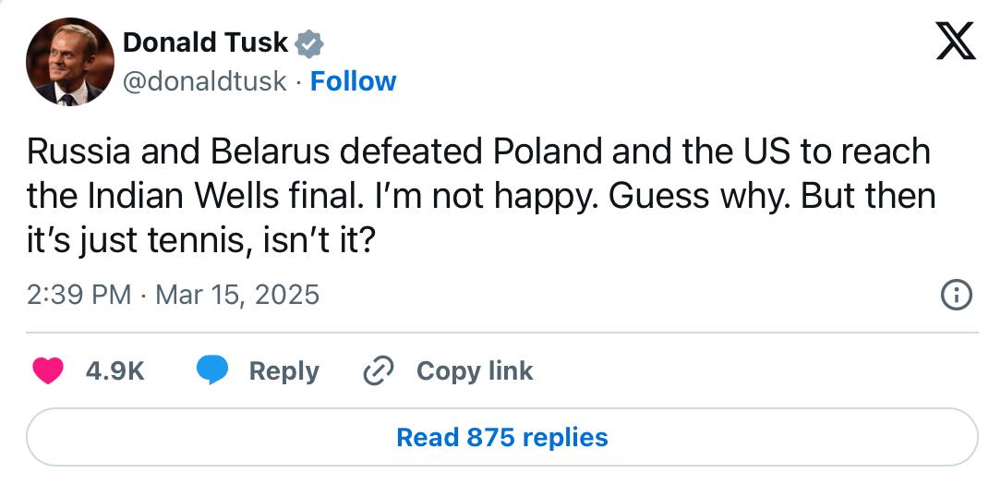Click the Mar 15, 2025 date
Screen dimensions: 1001x485
236,296
